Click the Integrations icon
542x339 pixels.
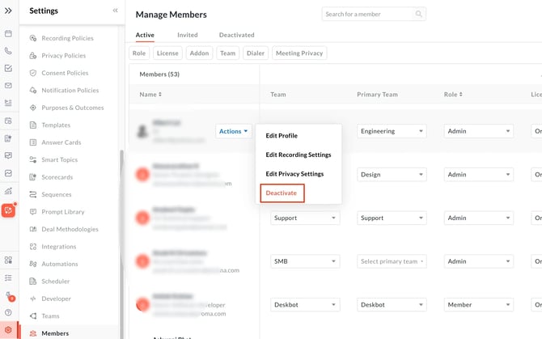click(x=33, y=247)
